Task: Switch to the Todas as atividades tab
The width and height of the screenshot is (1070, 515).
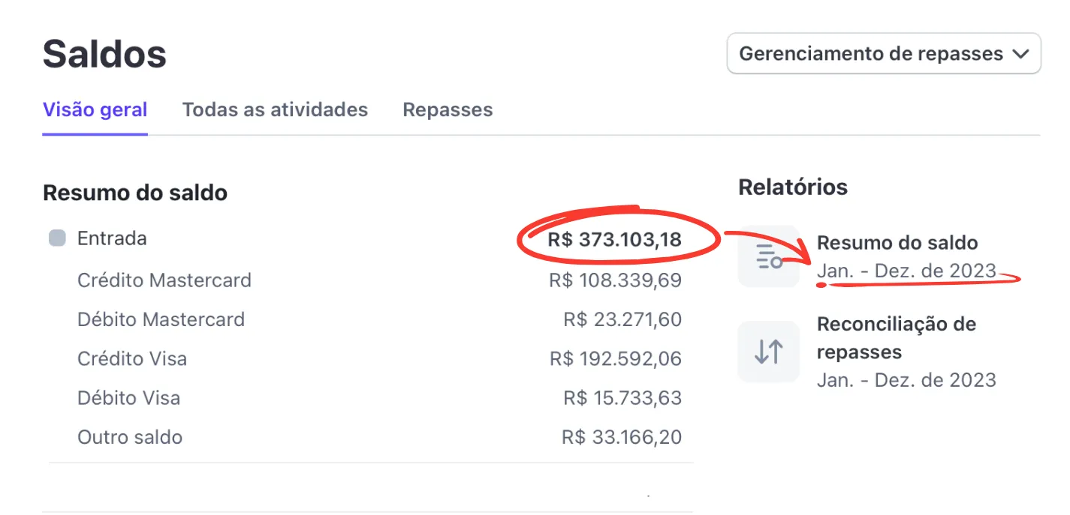Action: (x=275, y=109)
